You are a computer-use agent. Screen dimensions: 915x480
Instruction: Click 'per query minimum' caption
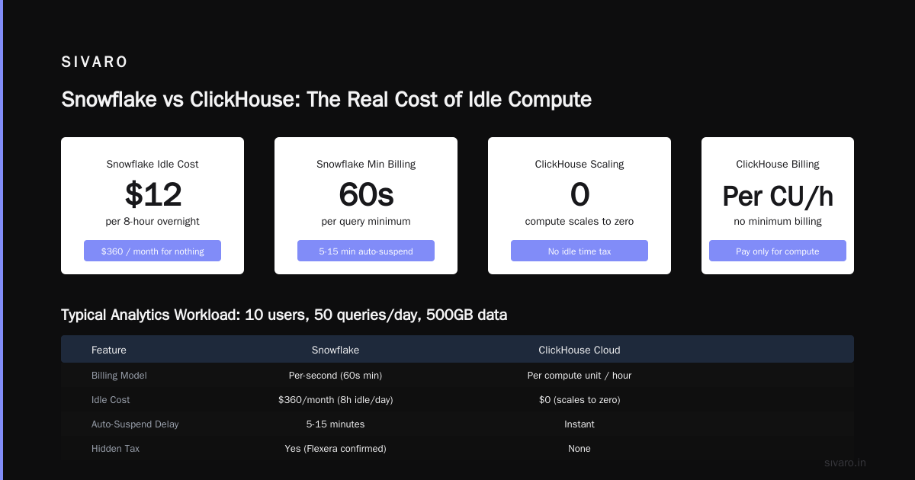366,222
